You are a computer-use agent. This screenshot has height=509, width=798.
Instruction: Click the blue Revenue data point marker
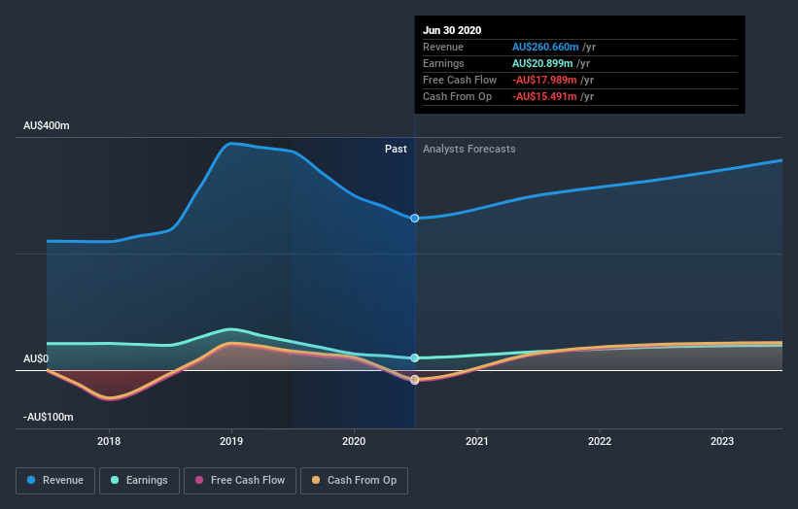[415, 219]
